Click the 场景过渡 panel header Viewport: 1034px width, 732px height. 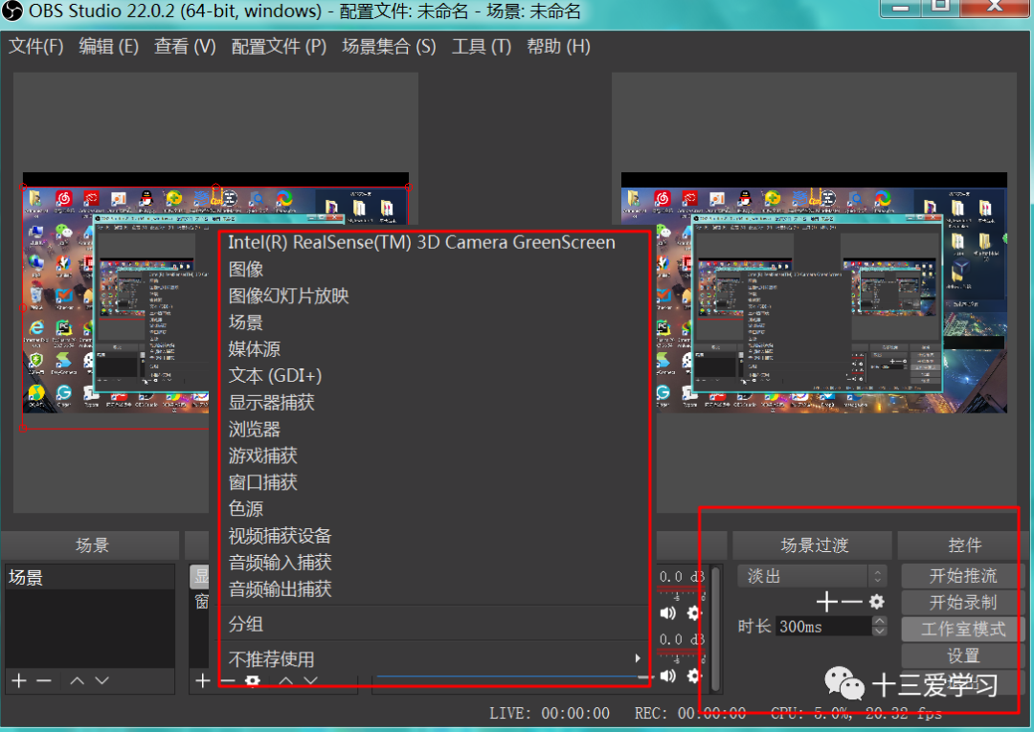point(813,544)
